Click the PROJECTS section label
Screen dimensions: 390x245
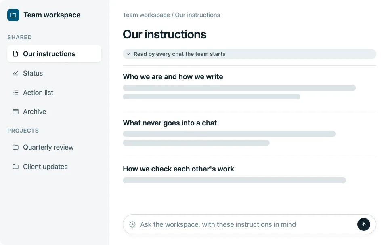point(23,131)
